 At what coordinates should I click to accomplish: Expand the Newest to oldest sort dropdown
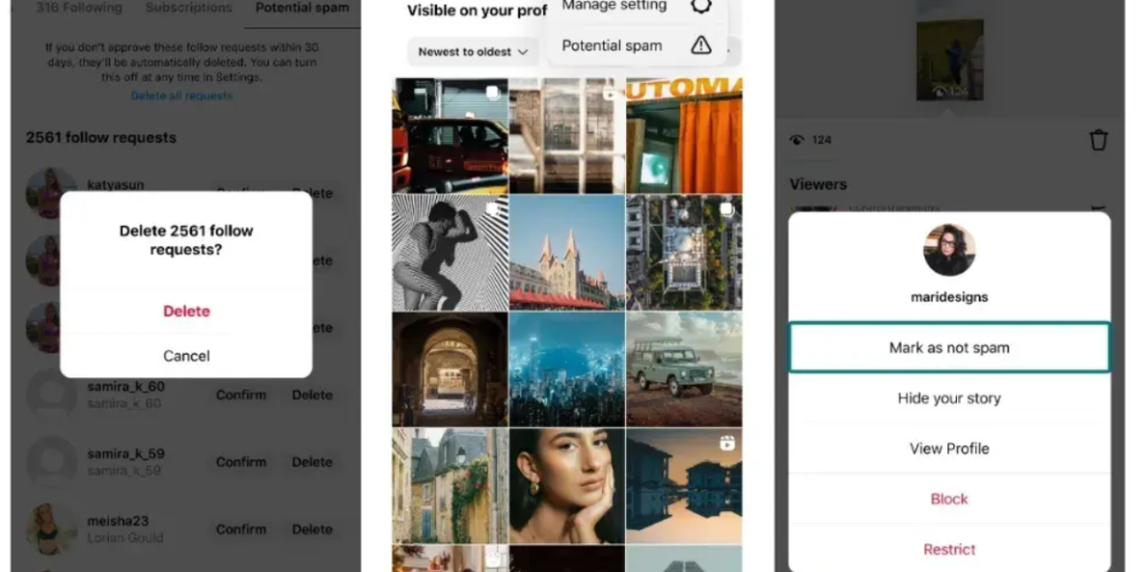coord(473,51)
